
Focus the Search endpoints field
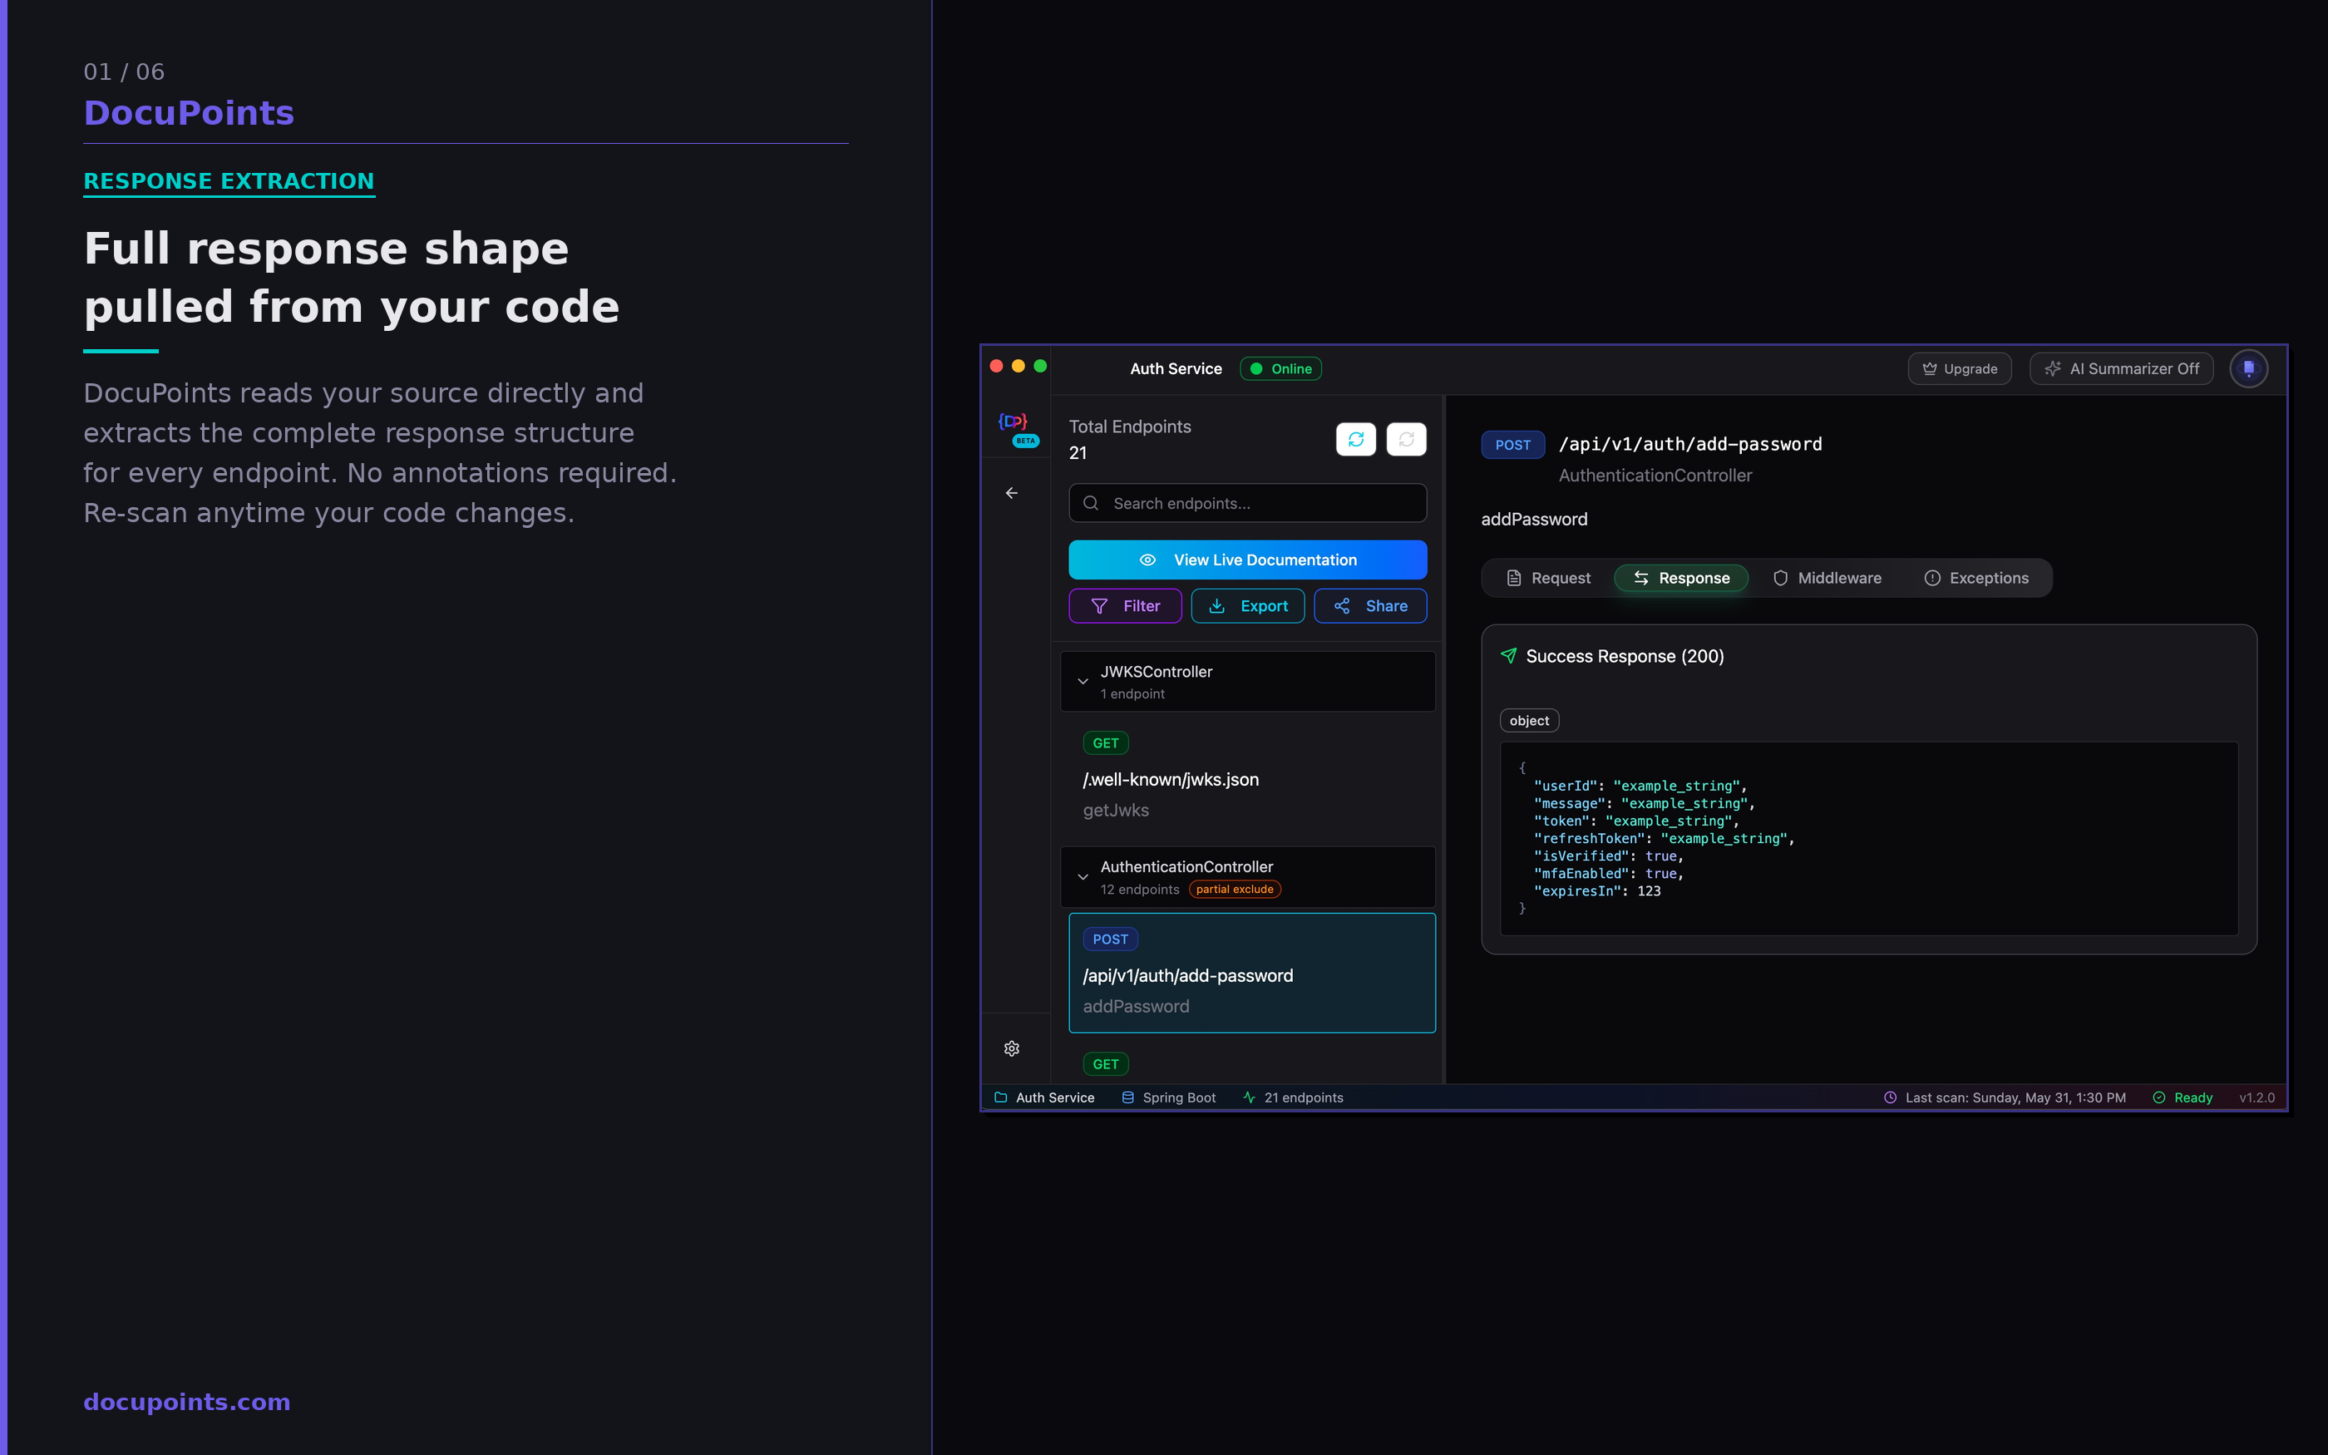pos(1248,503)
